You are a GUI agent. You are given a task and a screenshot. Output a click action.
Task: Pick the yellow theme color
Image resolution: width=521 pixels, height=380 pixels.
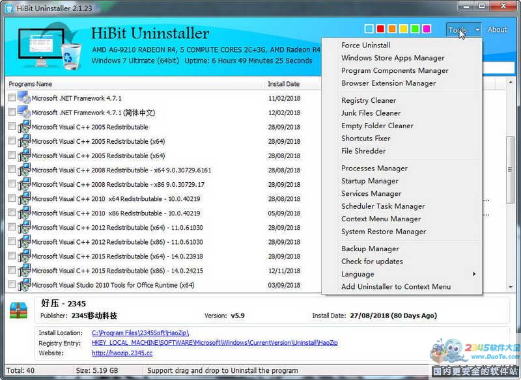[x=403, y=29]
